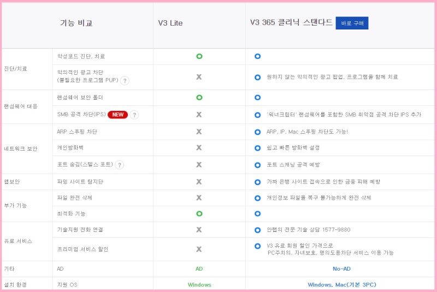437x292 pixels.
Task: Click the 기타 category label
Action: coord(9,269)
